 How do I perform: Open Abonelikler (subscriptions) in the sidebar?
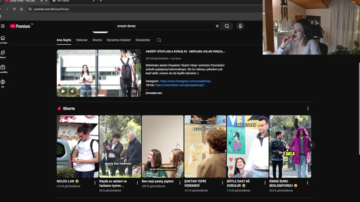tap(3, 69)
